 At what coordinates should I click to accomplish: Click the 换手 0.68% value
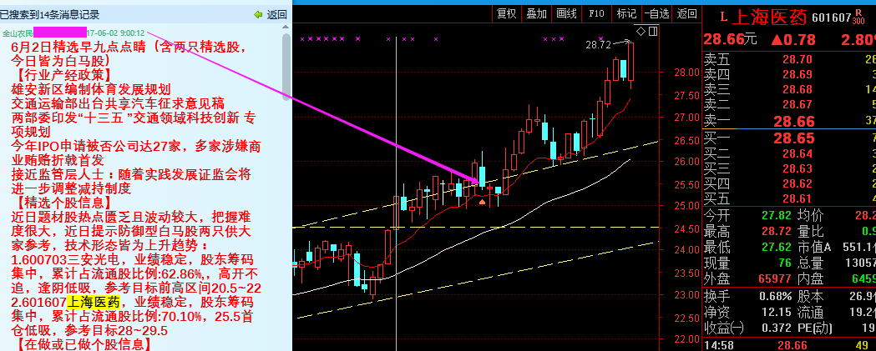776,296
